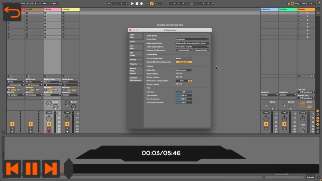
Task: Click the orange back arrow icon
Action: coord(12,13)
